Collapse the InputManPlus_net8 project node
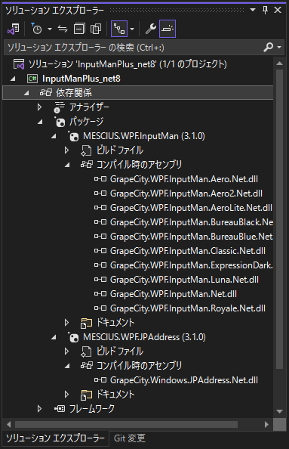This screenshot has width=289, height=449. pyautogui.click(x=13, y=79)
